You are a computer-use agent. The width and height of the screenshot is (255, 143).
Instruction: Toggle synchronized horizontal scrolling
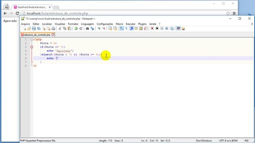coord(115,29)
